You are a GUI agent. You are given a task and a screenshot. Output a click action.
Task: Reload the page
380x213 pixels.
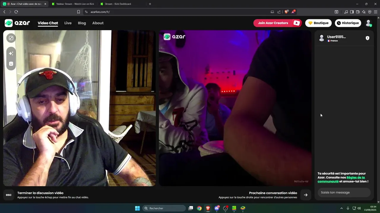16,12
